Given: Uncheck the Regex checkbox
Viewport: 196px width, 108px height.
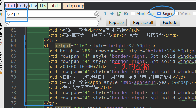Looking at the screenshot, I should pyautogui.click(x=159, y=13).
